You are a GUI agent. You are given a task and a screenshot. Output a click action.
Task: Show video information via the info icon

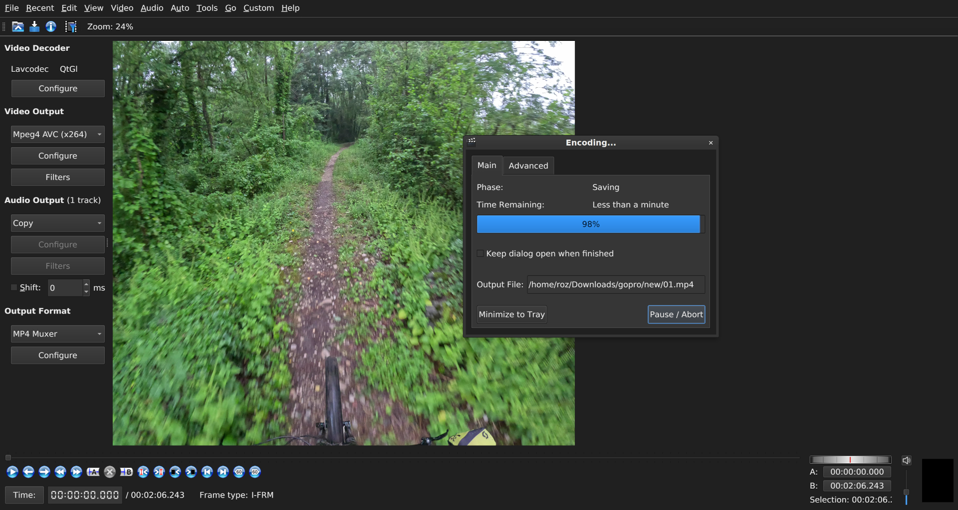click(51, 27)
